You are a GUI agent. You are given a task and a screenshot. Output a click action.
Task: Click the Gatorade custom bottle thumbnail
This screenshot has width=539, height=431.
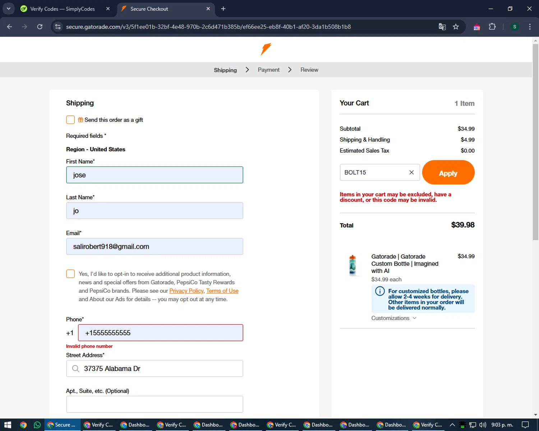[x=353, y=265]
